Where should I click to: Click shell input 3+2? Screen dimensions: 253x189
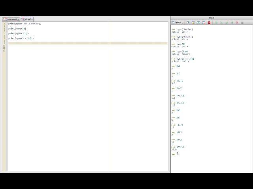click(x=178, y=66)
